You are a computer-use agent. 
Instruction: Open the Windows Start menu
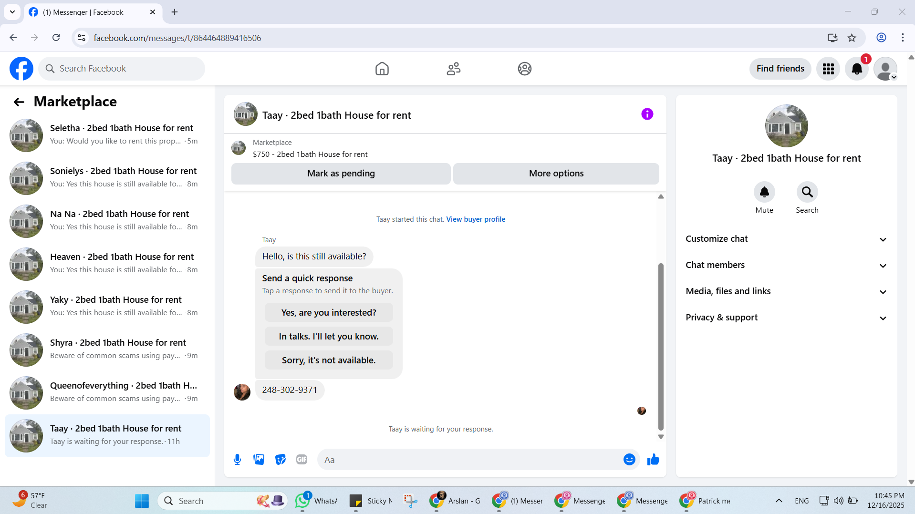pyautogui.click(x=142, y=501)
